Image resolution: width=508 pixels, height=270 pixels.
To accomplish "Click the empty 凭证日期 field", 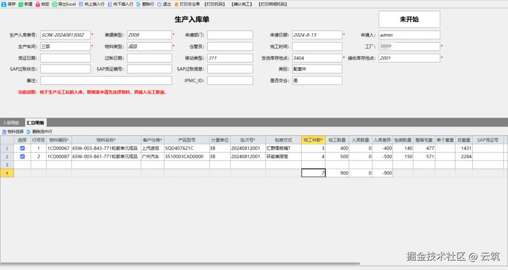I will [65, 58].
